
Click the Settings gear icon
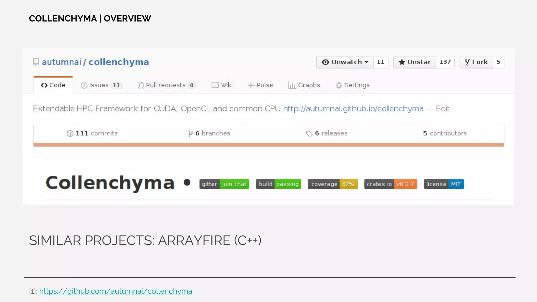coord(339,85)
